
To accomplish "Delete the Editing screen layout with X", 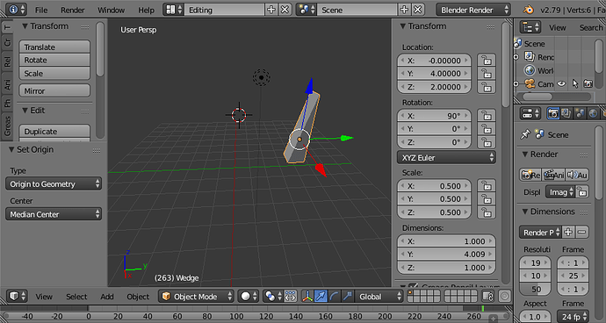I will [x=285, y=10].
